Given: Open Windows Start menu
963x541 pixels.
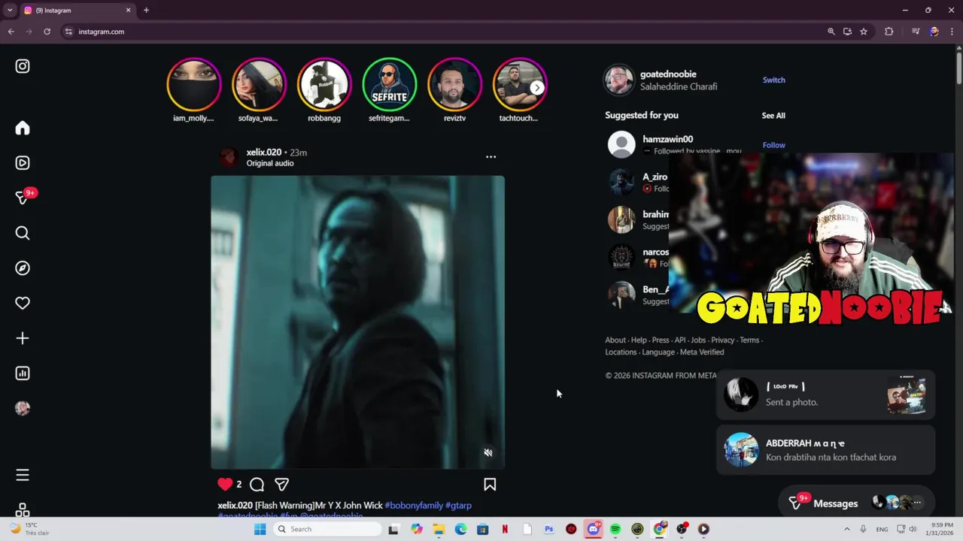Looking at the screenshot, I should 260,529.
